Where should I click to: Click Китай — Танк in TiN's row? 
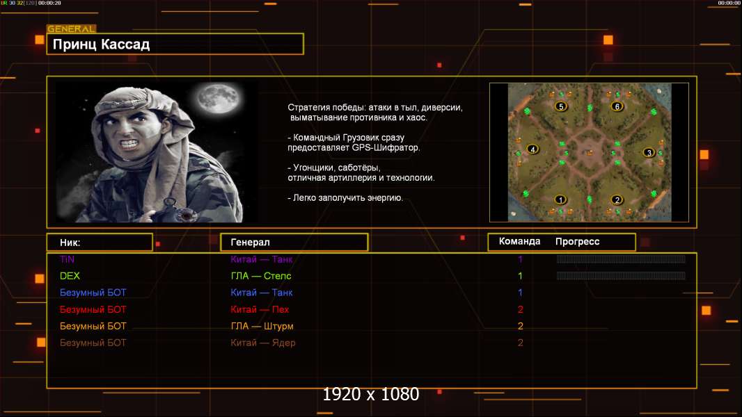[262, 259]
